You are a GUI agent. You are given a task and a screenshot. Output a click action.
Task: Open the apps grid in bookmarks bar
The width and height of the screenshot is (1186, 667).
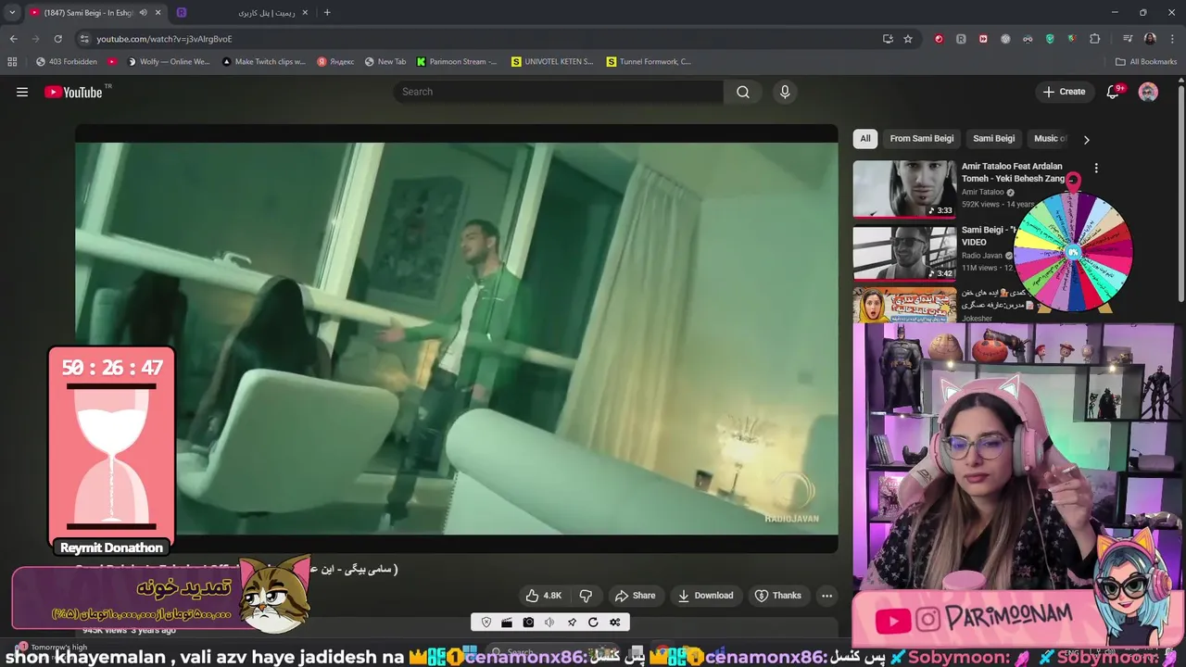(x=12, y=62)
